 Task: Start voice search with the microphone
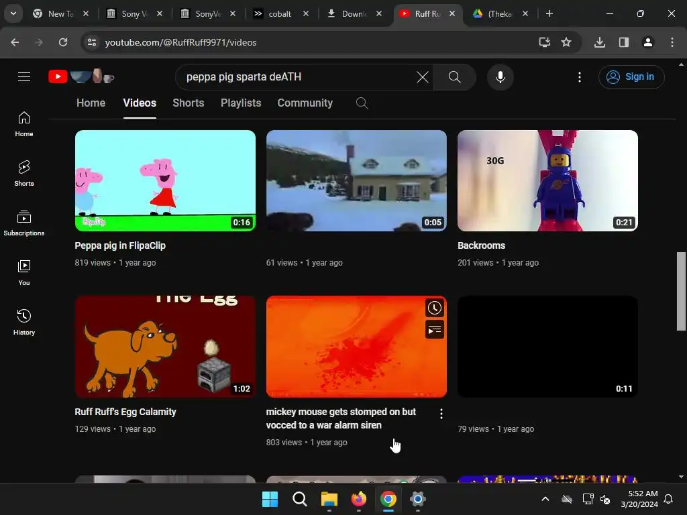pos(500,77)
